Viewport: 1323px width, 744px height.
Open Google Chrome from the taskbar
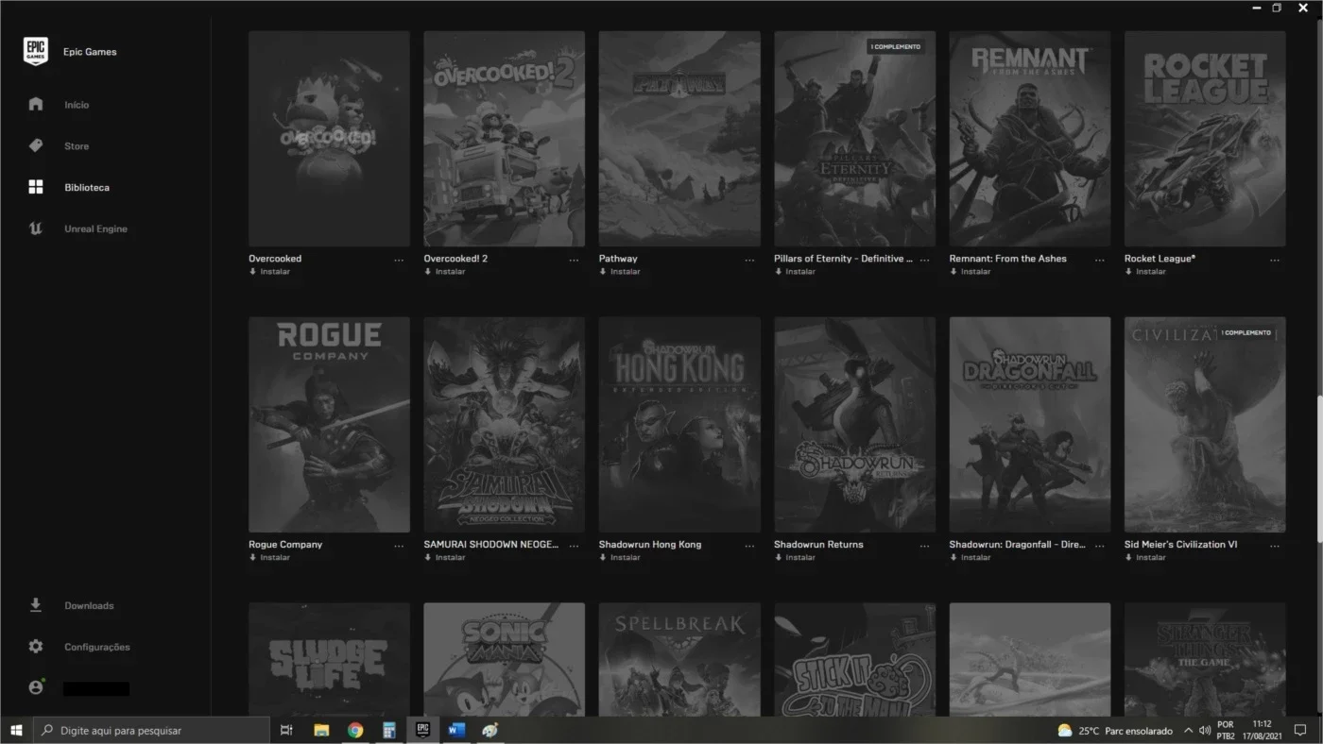(355, 730)
